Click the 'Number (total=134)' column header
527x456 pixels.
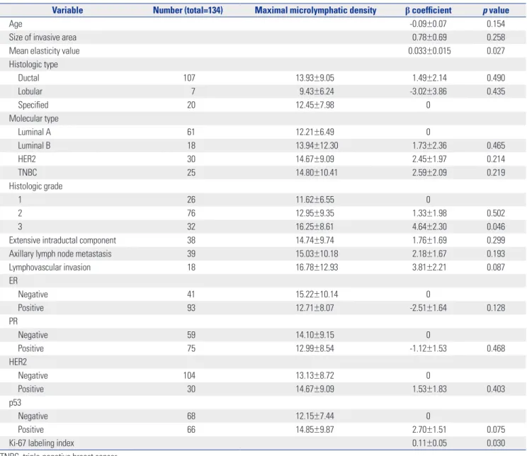188,10
